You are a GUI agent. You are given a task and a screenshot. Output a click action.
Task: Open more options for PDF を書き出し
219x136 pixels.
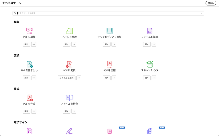pos(33,78)
